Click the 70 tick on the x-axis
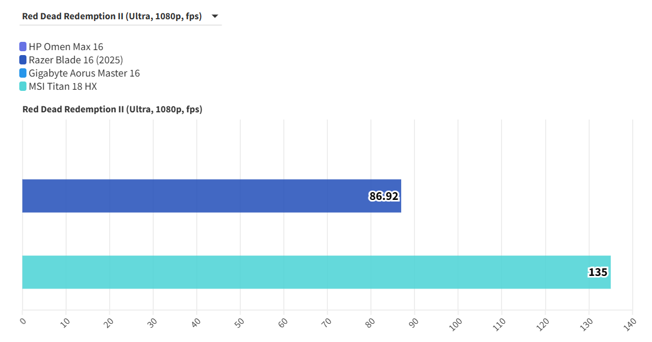 [326, 323]
